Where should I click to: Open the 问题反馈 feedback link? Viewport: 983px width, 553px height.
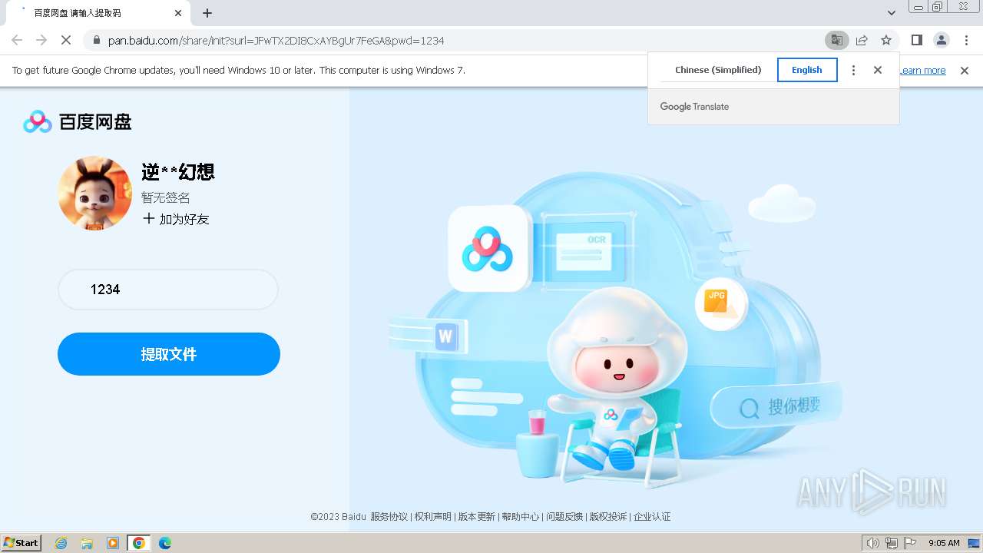coord(564,517)
